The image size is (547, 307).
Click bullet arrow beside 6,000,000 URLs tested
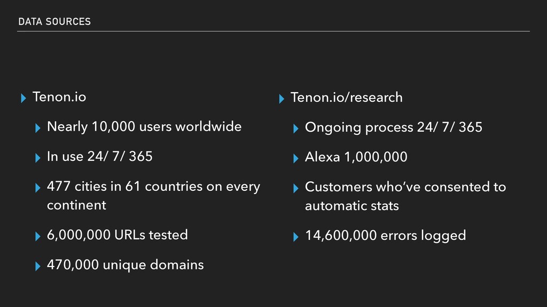point(38,237)
